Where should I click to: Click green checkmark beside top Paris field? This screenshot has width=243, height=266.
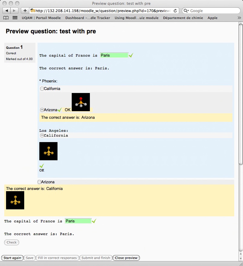[131, 55]
